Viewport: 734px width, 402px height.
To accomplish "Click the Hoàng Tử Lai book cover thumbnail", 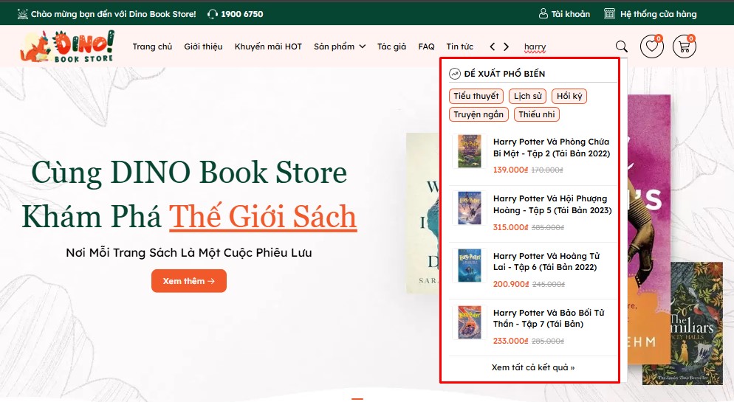I will pos(470,265).
